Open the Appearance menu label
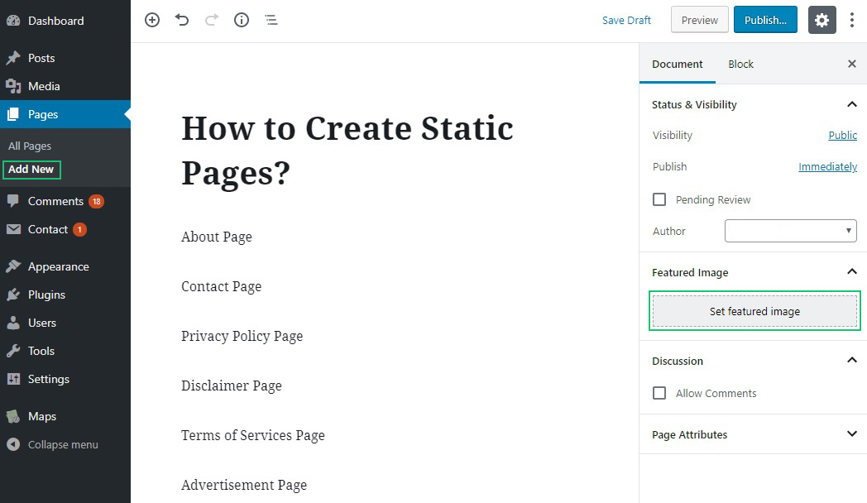The height and width of the screenshot is (503, 867). pyautogui.click(x=59, y=266)
